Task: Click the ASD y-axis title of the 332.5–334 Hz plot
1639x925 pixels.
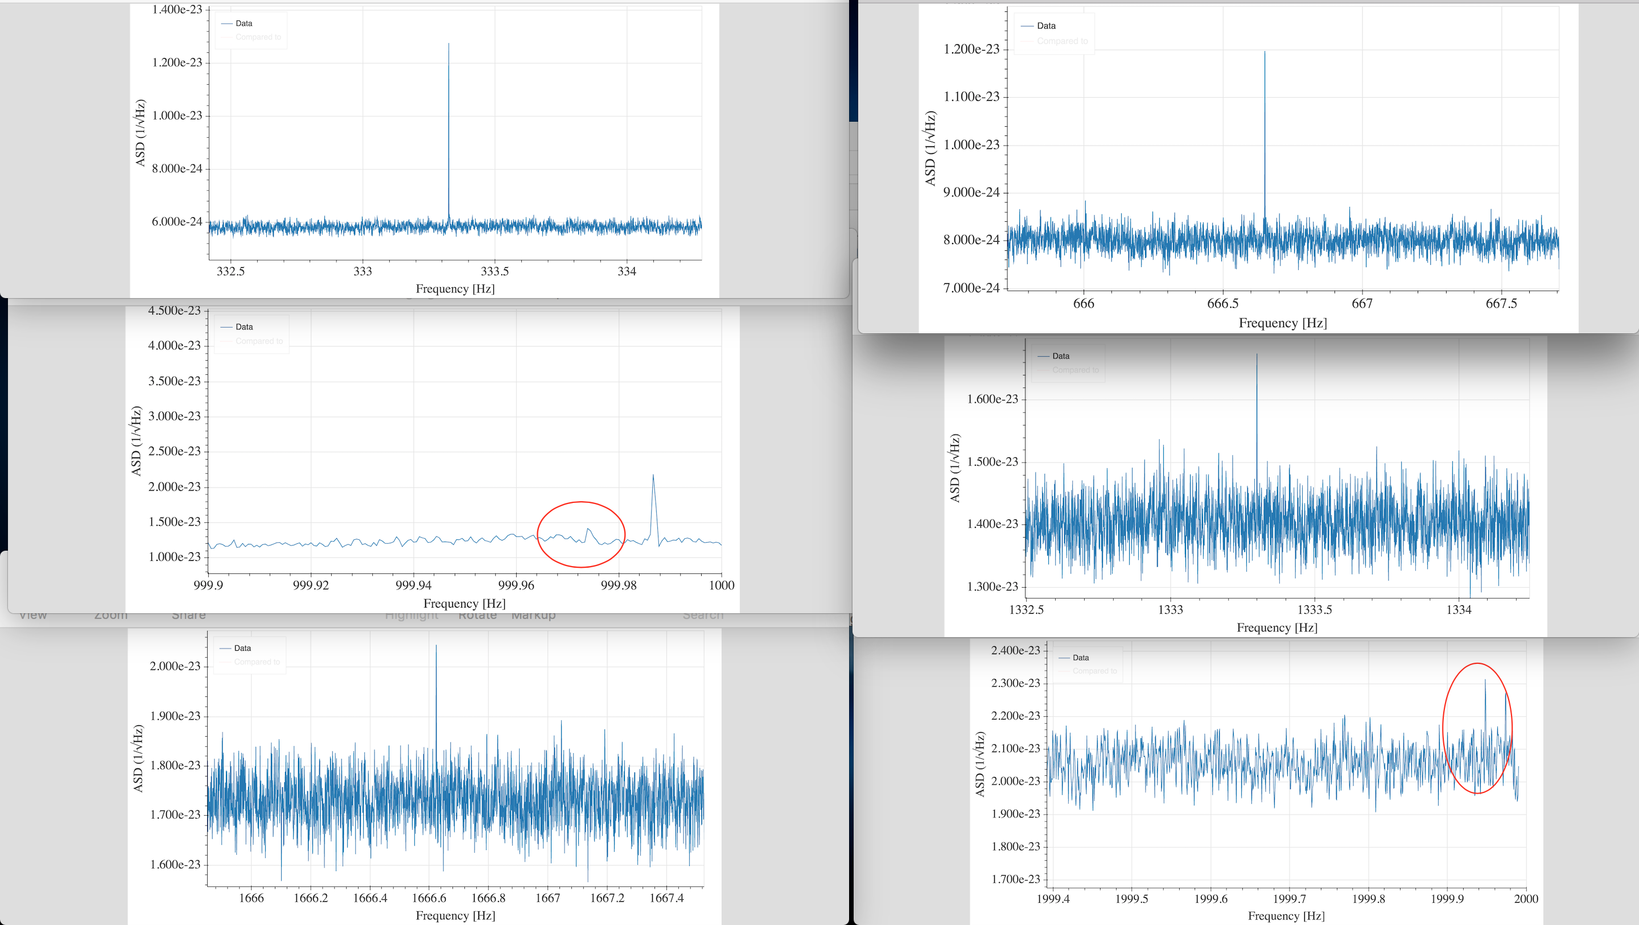Action: [x=141, y=133]
